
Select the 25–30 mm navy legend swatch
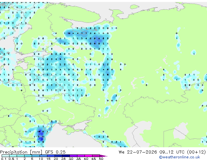click(x=66, y=156)
